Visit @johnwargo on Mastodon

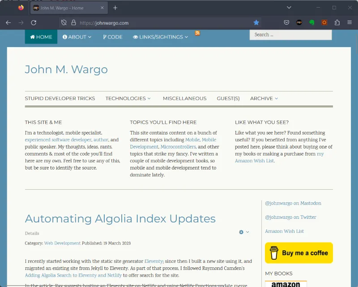click(293, 203)
